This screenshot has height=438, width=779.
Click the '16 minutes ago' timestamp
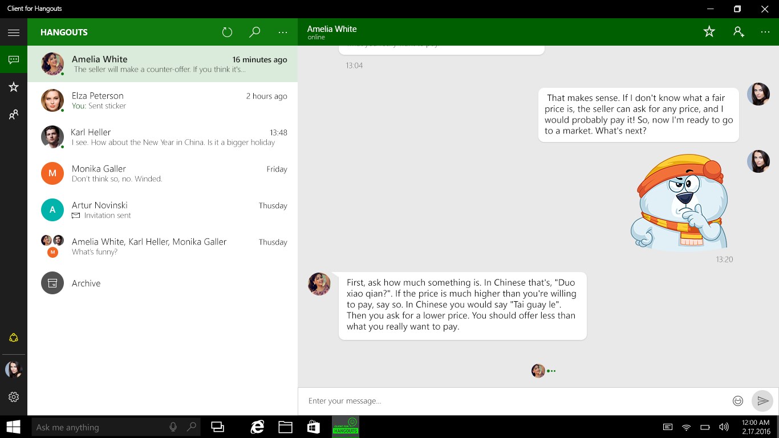(x=259, y=59)
